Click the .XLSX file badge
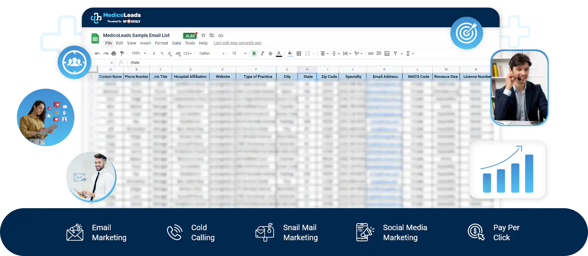The width and height of the screenshot is (588, 256). coord(190,35)
